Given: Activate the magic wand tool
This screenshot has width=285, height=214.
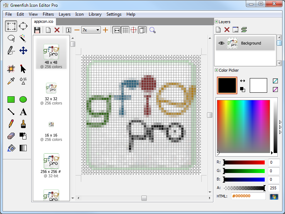Looking at the screenshot, I should pos(23,38).
